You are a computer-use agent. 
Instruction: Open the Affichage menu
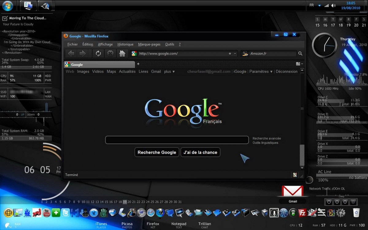click(105, 44)
